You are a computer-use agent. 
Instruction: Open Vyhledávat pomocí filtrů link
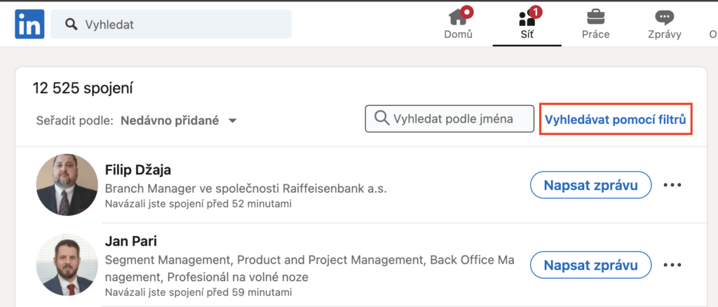(x=616, y=119)
